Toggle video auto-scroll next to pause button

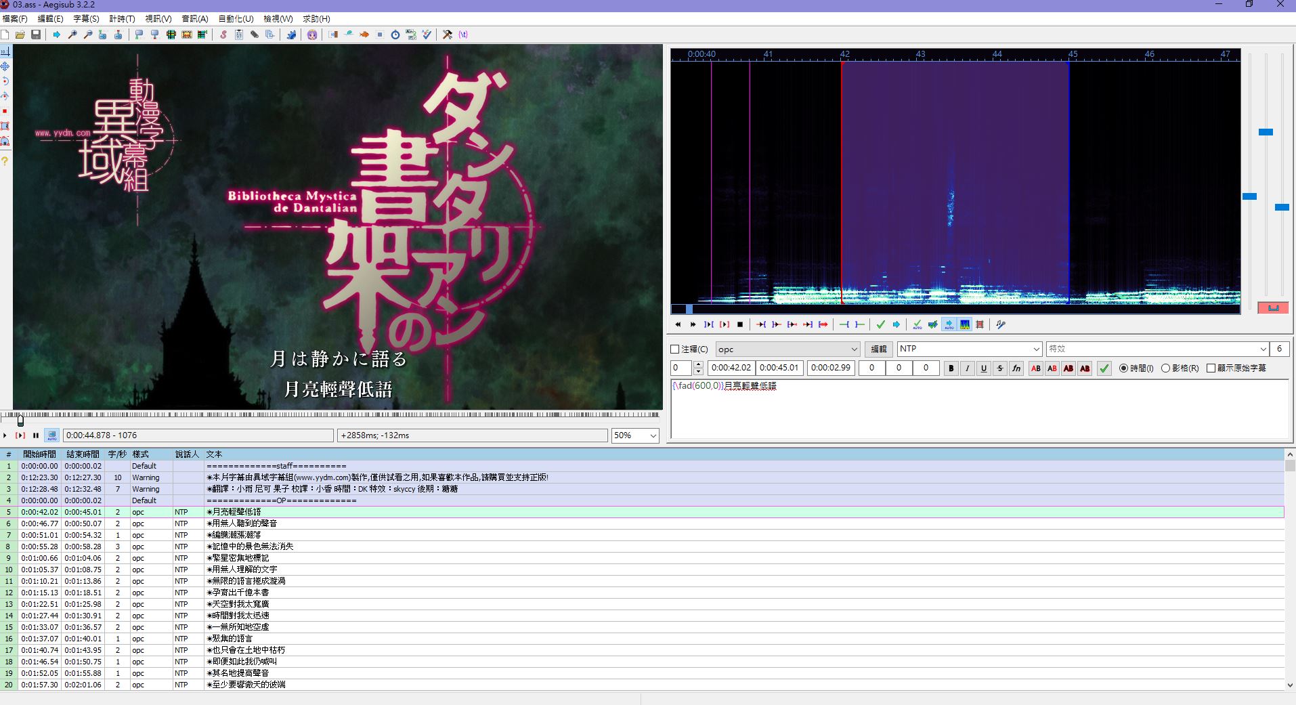pyautogui.click(x=51, y=435)
